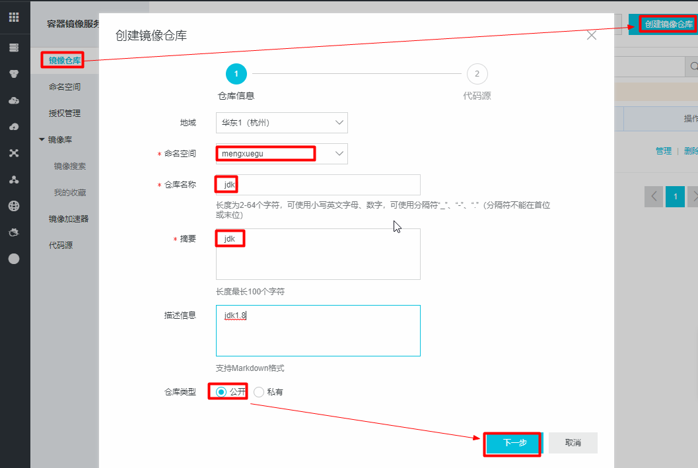
Task: Click step 2 代码源 circle
Action: click(x=477, y=74)
